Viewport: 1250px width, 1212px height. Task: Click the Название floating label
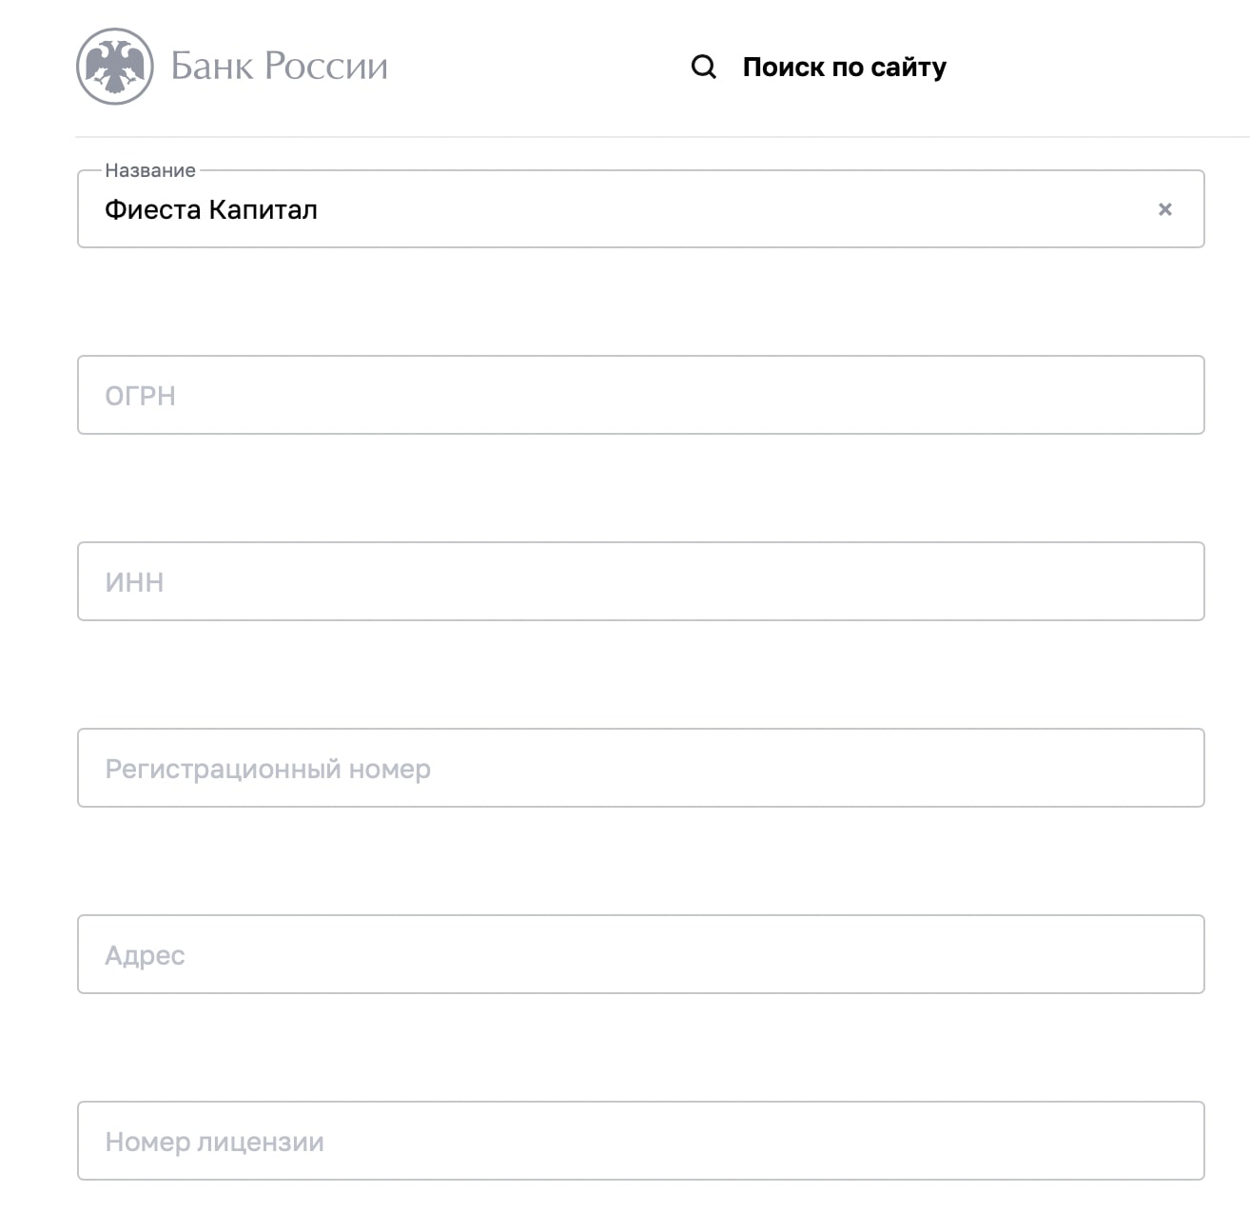pos(150,170)
